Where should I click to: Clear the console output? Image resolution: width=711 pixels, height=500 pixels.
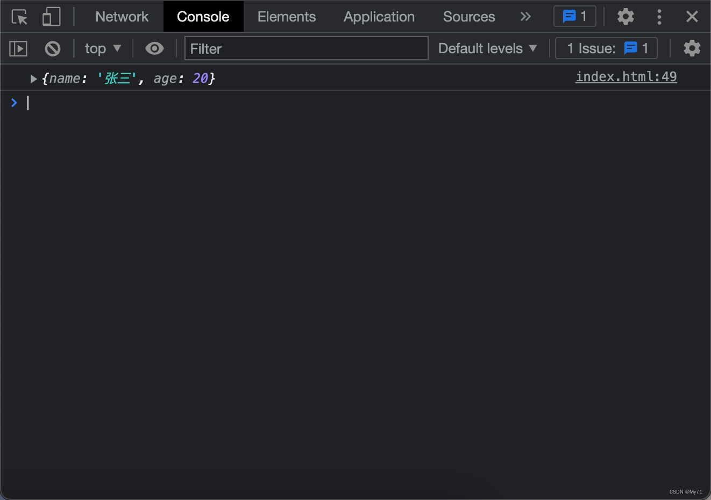point(53,49)
